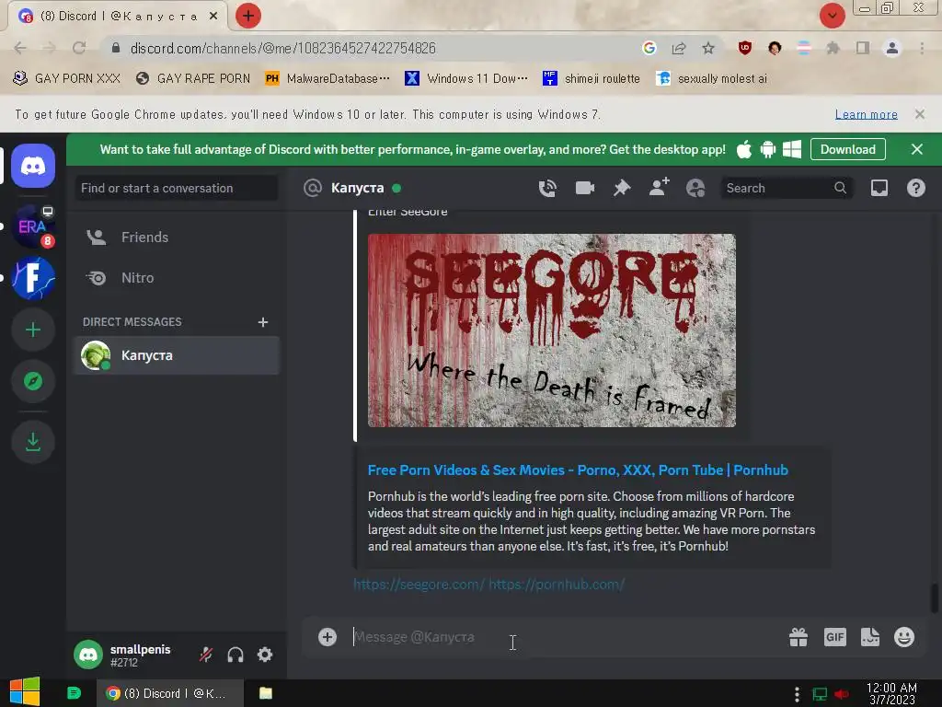Screen dimensions: 942x707
Task: Open Discord home direct messages button
Action: coord(33,166)
